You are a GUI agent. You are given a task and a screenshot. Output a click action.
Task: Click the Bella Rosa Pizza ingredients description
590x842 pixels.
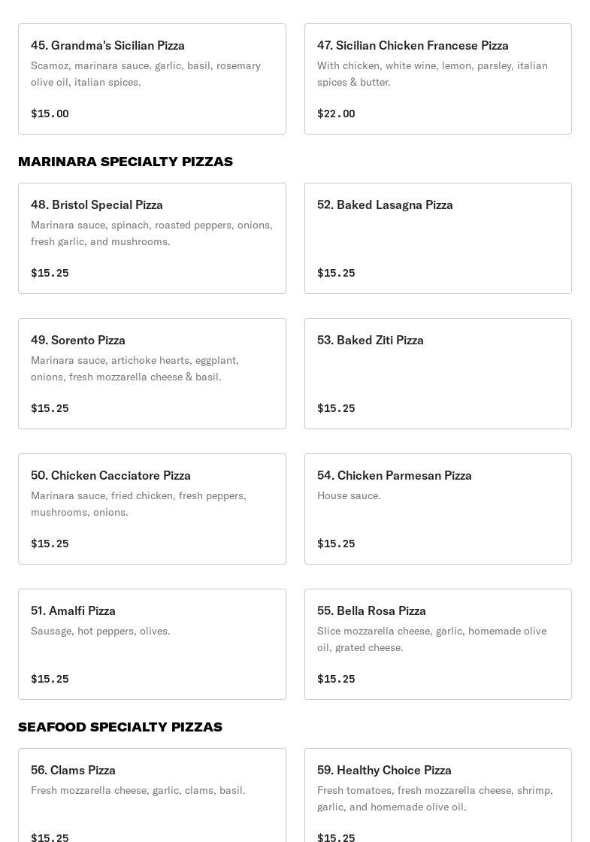coord(431,639)
